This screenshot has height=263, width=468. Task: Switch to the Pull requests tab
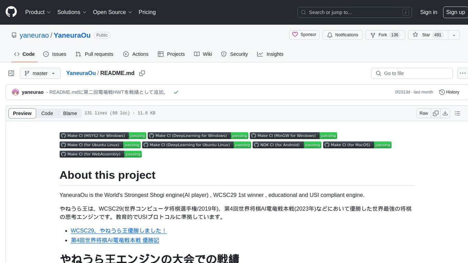pyautogui.click(x=94, y=54)
